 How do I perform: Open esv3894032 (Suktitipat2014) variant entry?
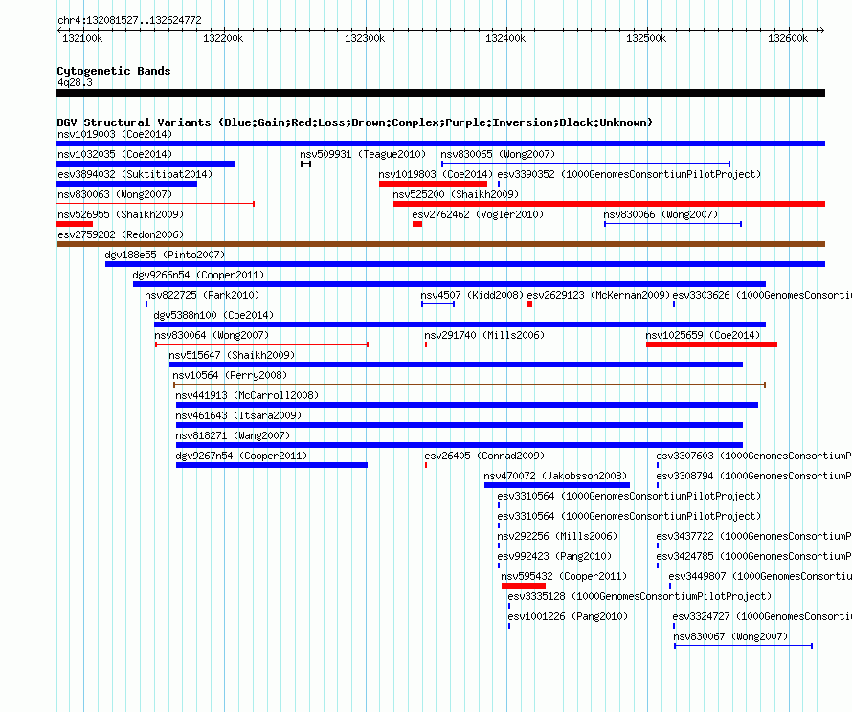[135, 174]
